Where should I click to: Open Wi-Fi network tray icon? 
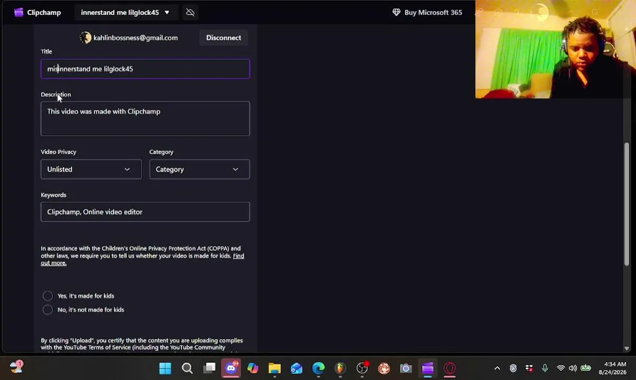point(560,368)
